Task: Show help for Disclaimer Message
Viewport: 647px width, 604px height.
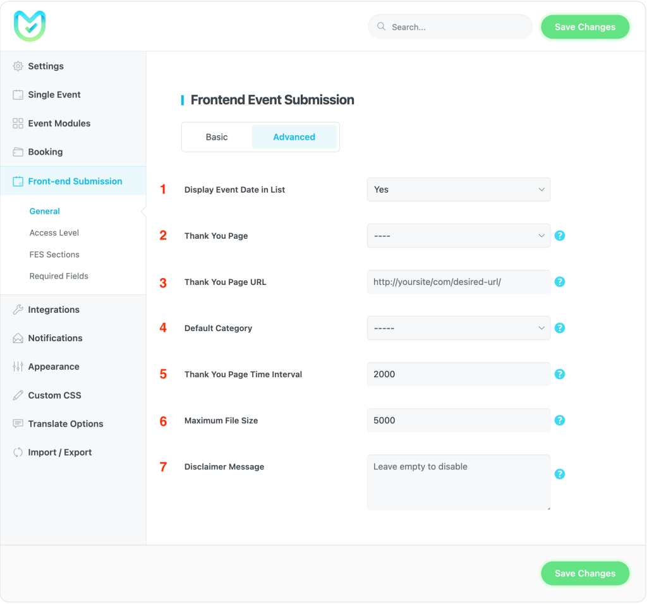Action: pos(560,474)
